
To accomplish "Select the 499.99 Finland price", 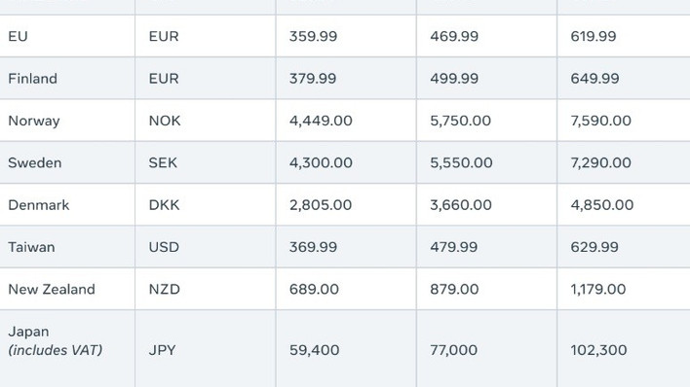I will click(x=454, y=78).
